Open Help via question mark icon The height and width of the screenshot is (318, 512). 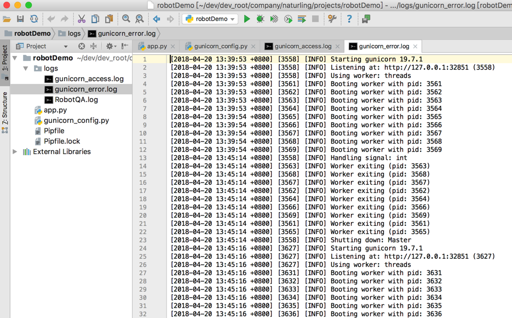pos(349,19)
